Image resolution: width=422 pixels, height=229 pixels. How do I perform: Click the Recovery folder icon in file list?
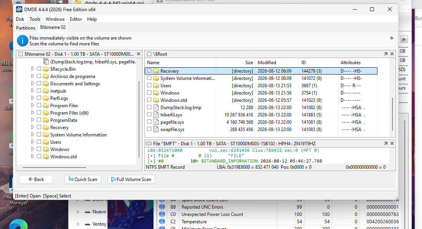click(156, 71)
